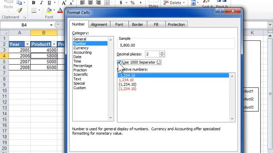Increase Decimal places with up spinner
The height and width of the screenshot is (153, 273).
162,53
